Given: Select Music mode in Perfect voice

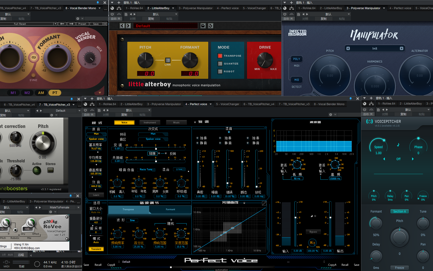Looking at the screenshot, I should (x=176, y=122).
